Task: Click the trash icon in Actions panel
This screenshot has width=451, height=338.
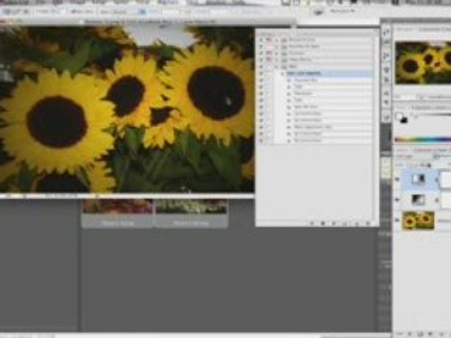Action: tap(367, 223)
